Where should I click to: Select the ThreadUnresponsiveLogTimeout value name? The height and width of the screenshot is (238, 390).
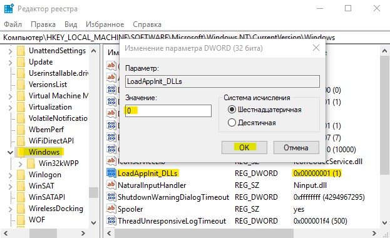[x=172, y=221]
